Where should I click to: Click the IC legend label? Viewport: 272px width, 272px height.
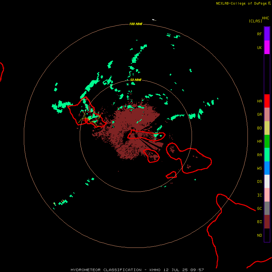pyautogui.click(x=259, y=195)
